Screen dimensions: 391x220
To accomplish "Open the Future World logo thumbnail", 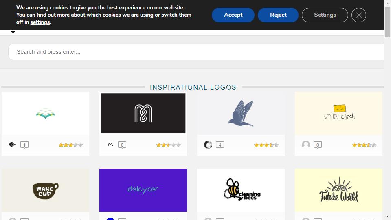I will coord(338,190).
